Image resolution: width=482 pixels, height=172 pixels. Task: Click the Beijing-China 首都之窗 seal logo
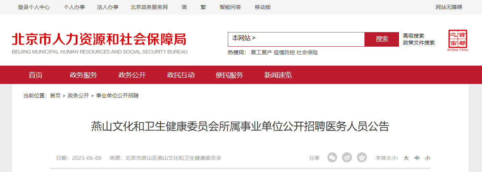pos(458,40)
